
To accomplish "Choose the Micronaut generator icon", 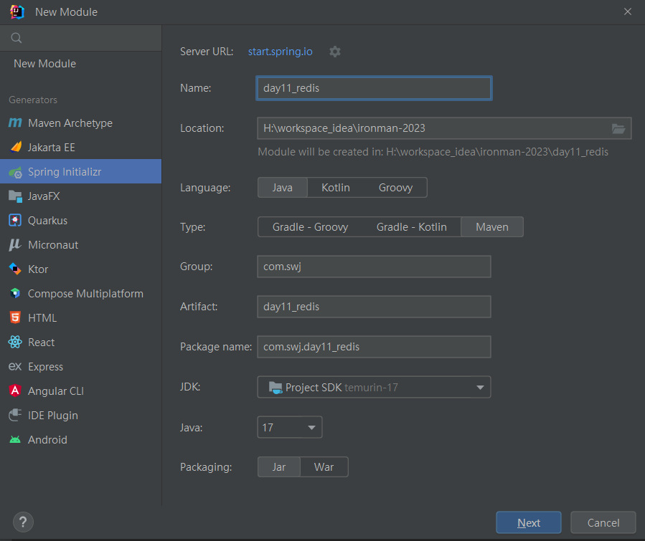I will click(x=15, y=245).
